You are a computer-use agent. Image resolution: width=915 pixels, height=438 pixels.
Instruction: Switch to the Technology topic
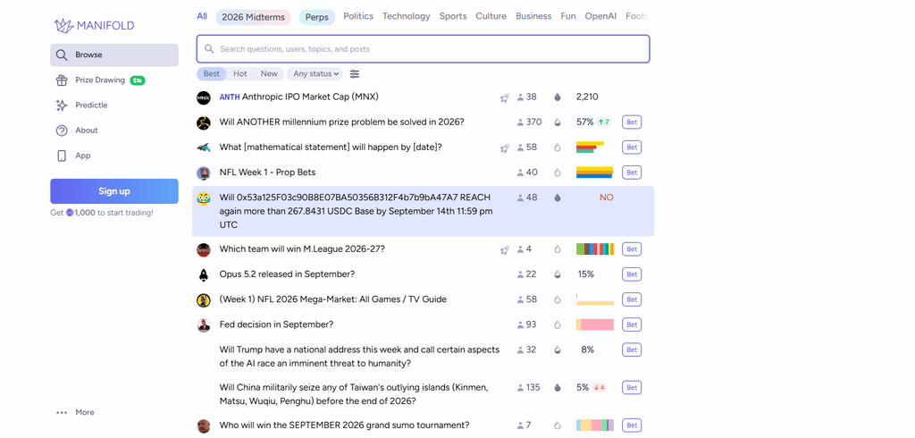(407, 16)
